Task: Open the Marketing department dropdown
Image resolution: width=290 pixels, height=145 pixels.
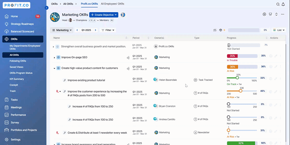Action: coord(62,30)
